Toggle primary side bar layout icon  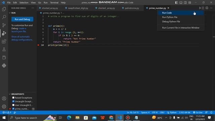[177, 3]
